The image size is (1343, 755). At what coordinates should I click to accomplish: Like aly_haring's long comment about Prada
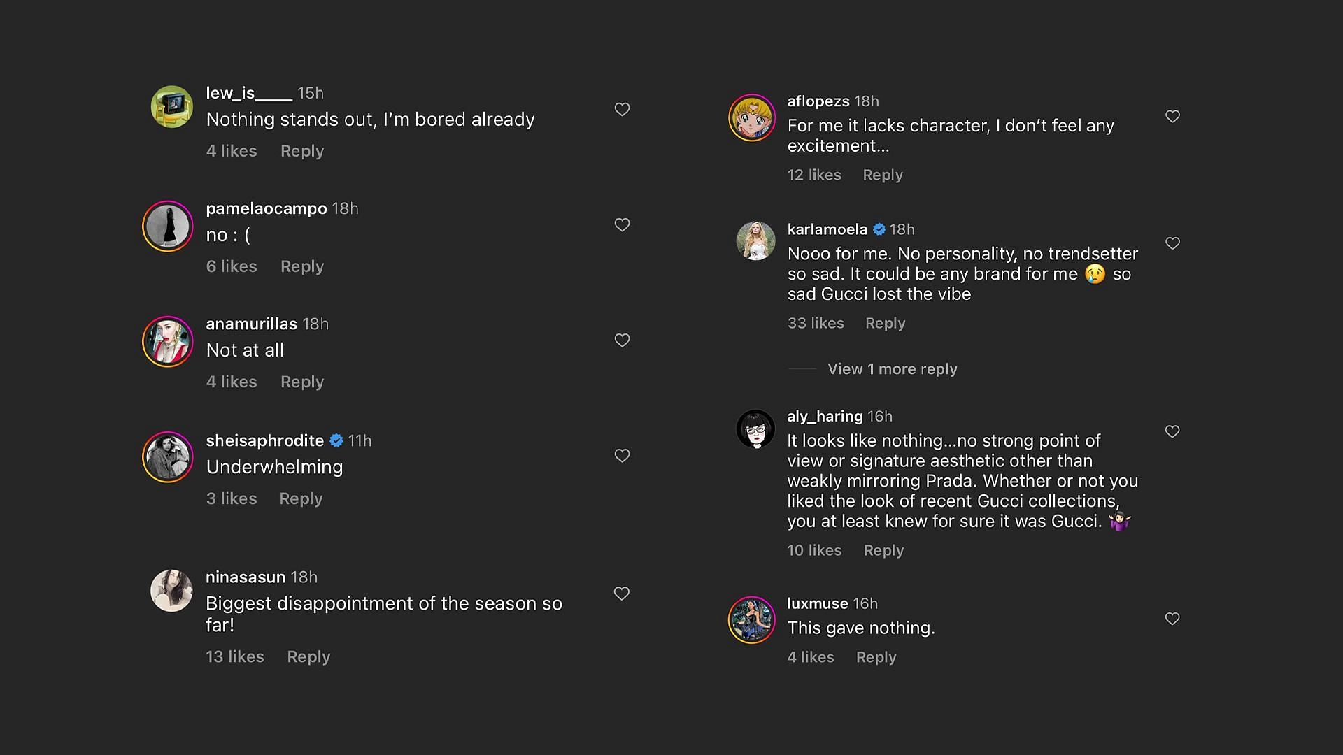tap(1172, 431)
